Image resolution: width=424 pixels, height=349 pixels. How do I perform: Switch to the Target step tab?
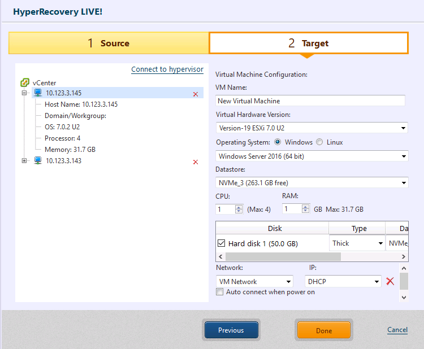pos(308,43)
